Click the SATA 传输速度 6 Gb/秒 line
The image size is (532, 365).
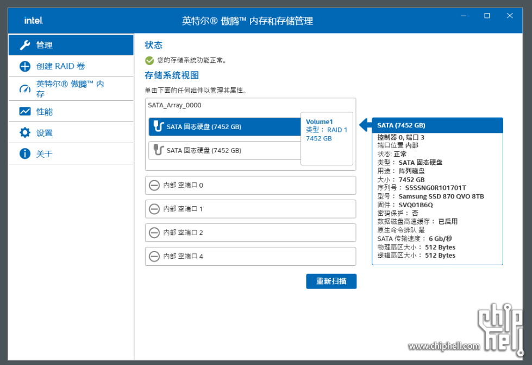pyautogui.click(x=415, y=239)
